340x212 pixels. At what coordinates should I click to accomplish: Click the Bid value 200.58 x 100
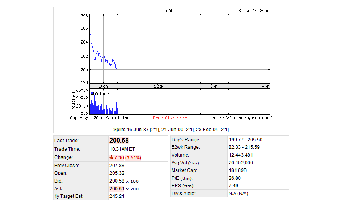[124, 181]
